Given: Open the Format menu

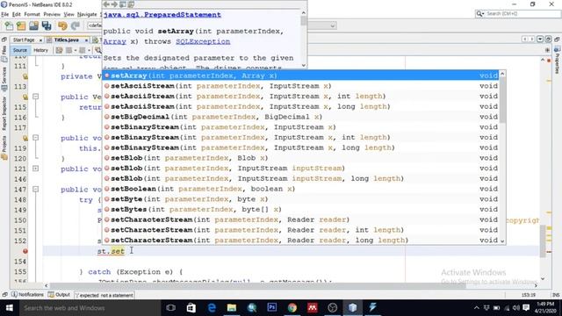Looking at the screenshot, I should tap(32, 14).
